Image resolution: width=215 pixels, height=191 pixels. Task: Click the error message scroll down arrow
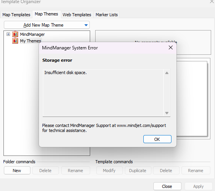[x=167, y=113]
